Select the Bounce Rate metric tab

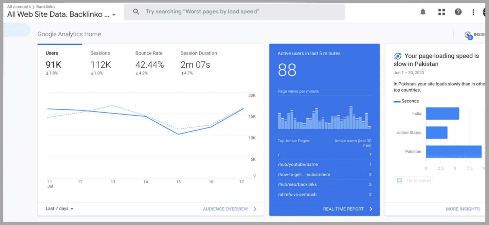[149, 53]
